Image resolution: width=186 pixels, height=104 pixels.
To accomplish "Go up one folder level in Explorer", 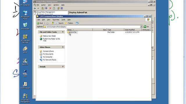I will [53, 23].
